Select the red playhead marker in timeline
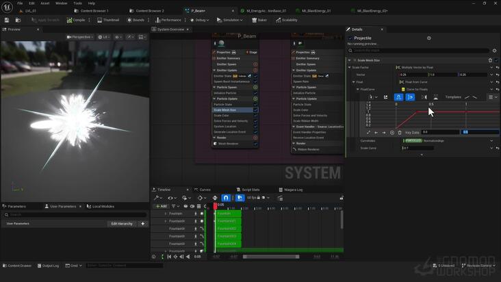 pos(216,206)
